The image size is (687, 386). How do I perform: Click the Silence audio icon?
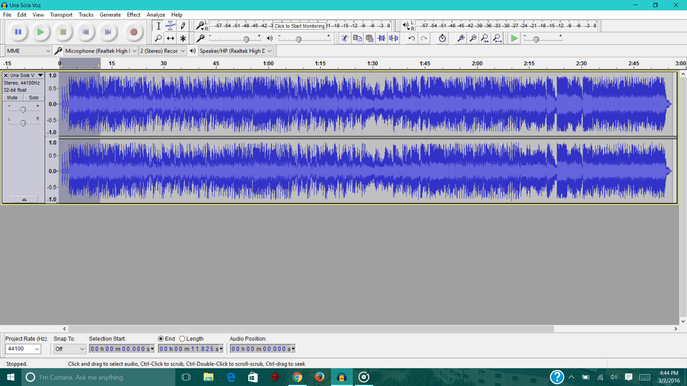pos(394,38)
